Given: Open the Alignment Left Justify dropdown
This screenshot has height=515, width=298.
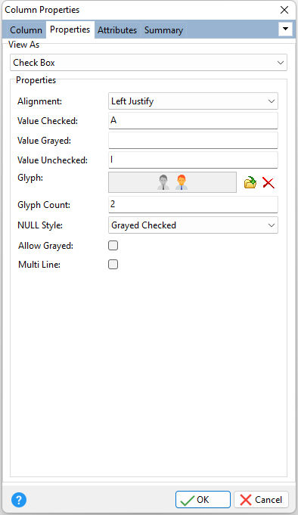Looking at the screenshot, I should coord(193,101).
